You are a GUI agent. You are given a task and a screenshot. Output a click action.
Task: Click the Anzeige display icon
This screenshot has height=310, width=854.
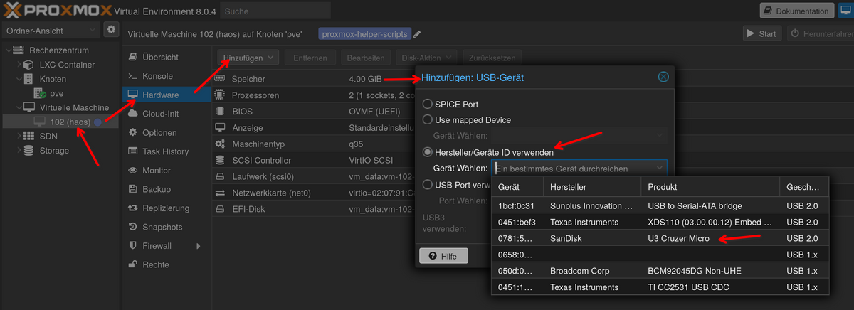point(221,128)
